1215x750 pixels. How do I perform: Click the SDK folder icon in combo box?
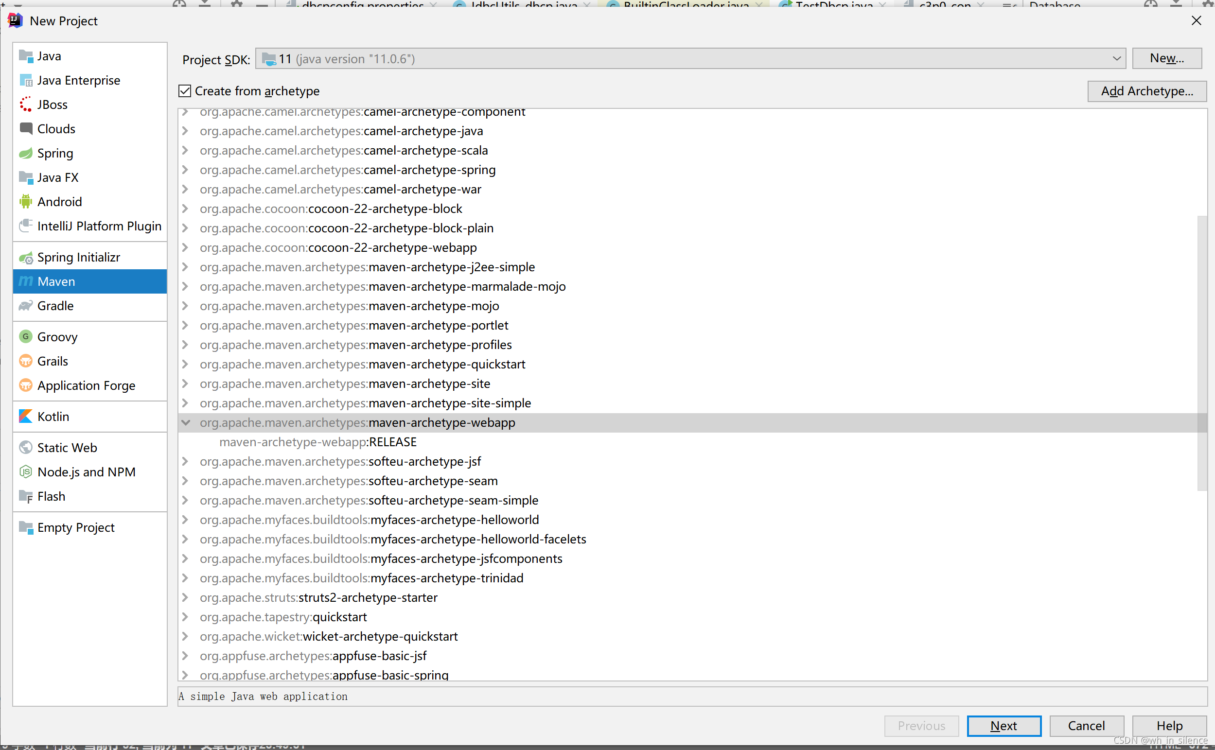coord(268,59)
